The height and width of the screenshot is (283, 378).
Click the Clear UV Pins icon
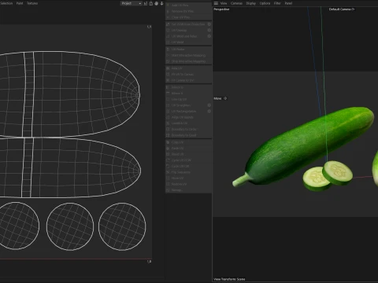[x=168, y=17]
